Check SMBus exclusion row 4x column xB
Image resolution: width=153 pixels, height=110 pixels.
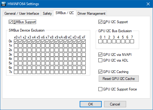(x=65, y=59)
